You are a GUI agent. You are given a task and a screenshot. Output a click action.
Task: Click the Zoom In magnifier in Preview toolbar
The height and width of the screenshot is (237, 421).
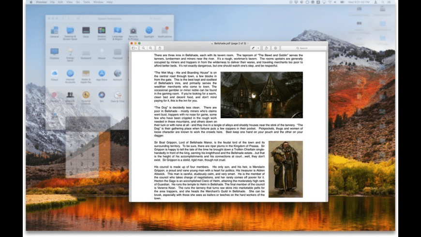(151, 48)
